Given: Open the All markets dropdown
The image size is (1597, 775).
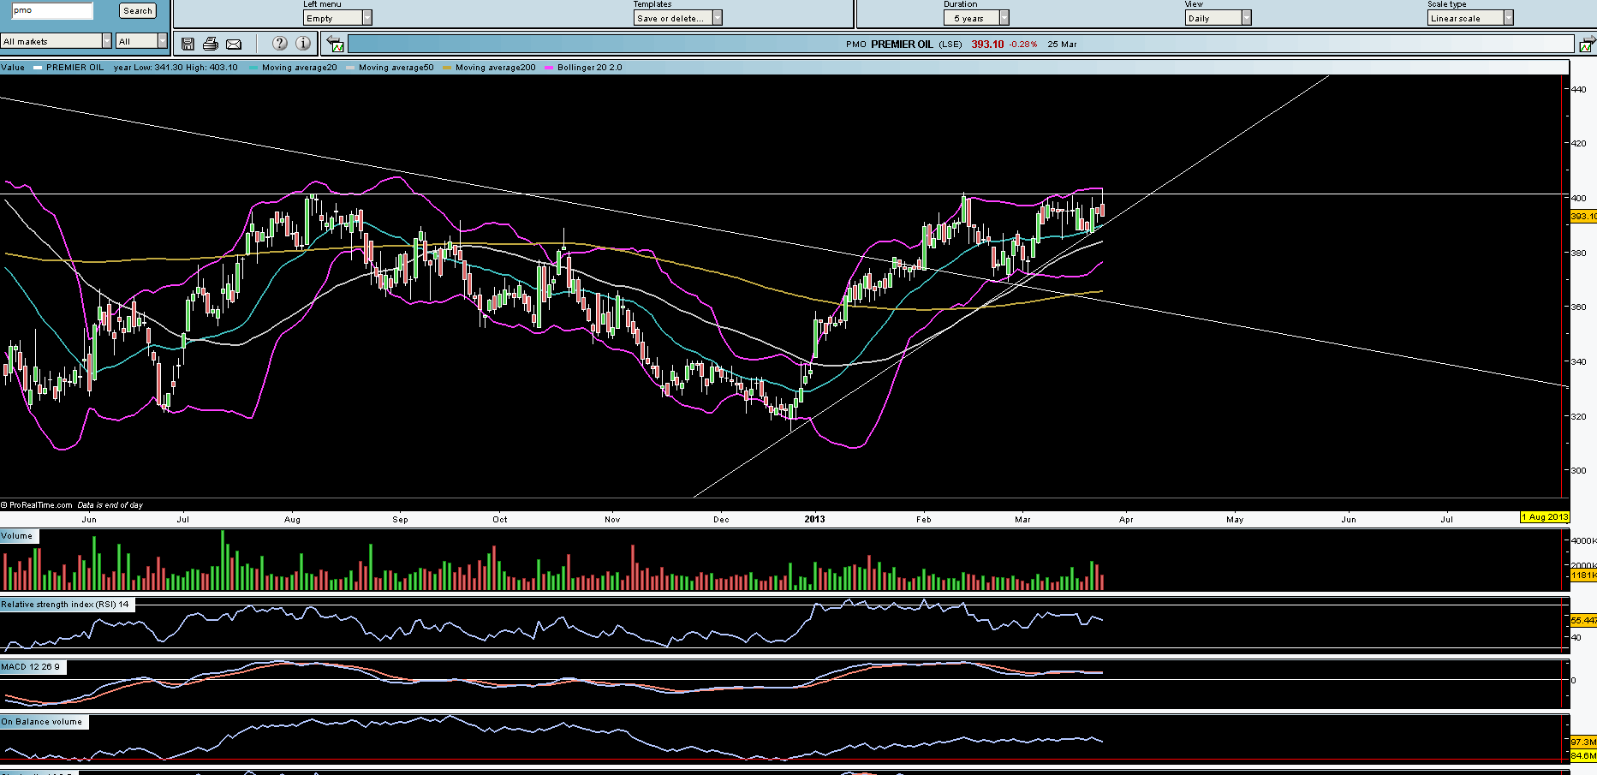Looking at the screenshot, I should 57,41.
